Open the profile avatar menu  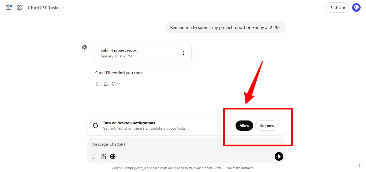[x=356, y=8]
